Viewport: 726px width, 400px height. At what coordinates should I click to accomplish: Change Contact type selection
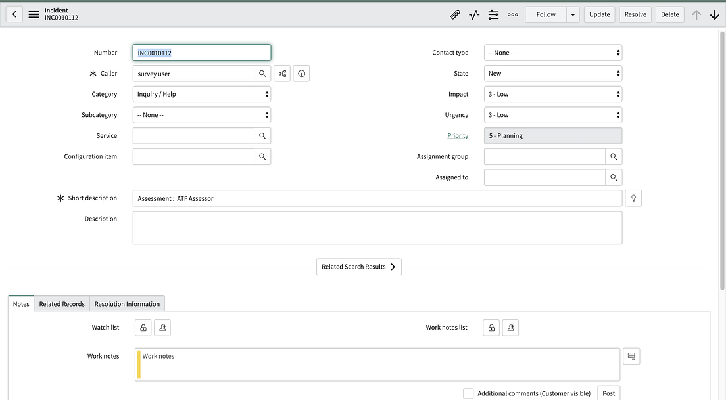552,52
